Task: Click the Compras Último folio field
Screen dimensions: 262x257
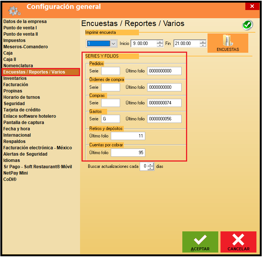Action: coord(164,103)
